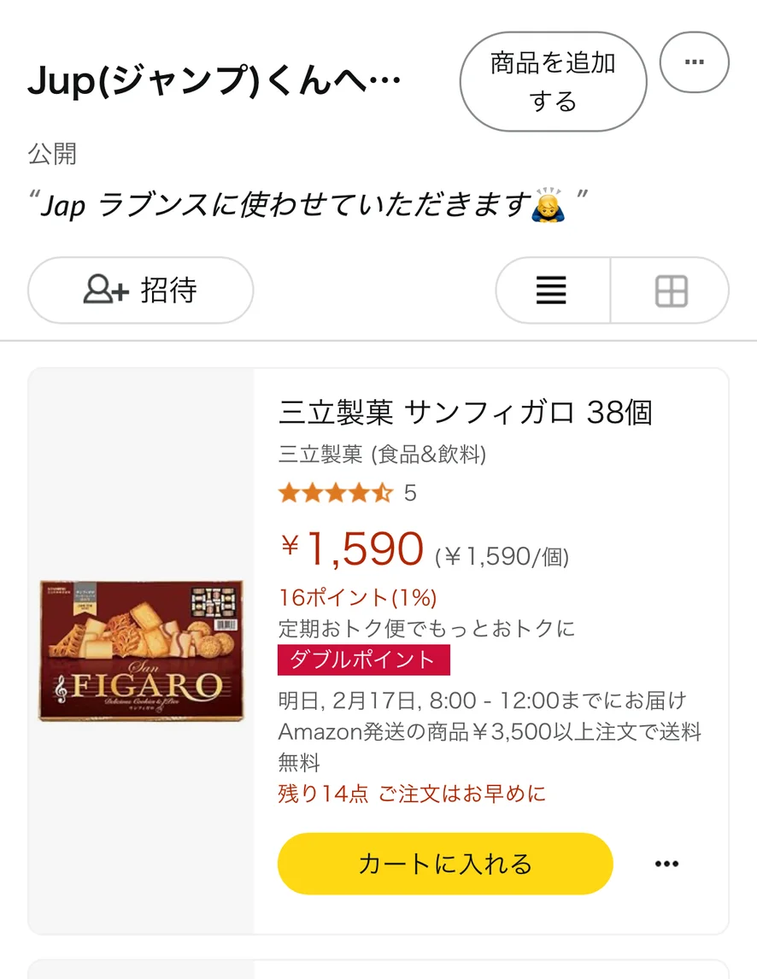Tap the 公開 privacy label
Viewport: 757px width, 979px height.
[52, 154]
